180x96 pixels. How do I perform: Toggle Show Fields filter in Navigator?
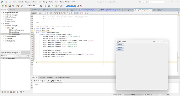[5, 92]
